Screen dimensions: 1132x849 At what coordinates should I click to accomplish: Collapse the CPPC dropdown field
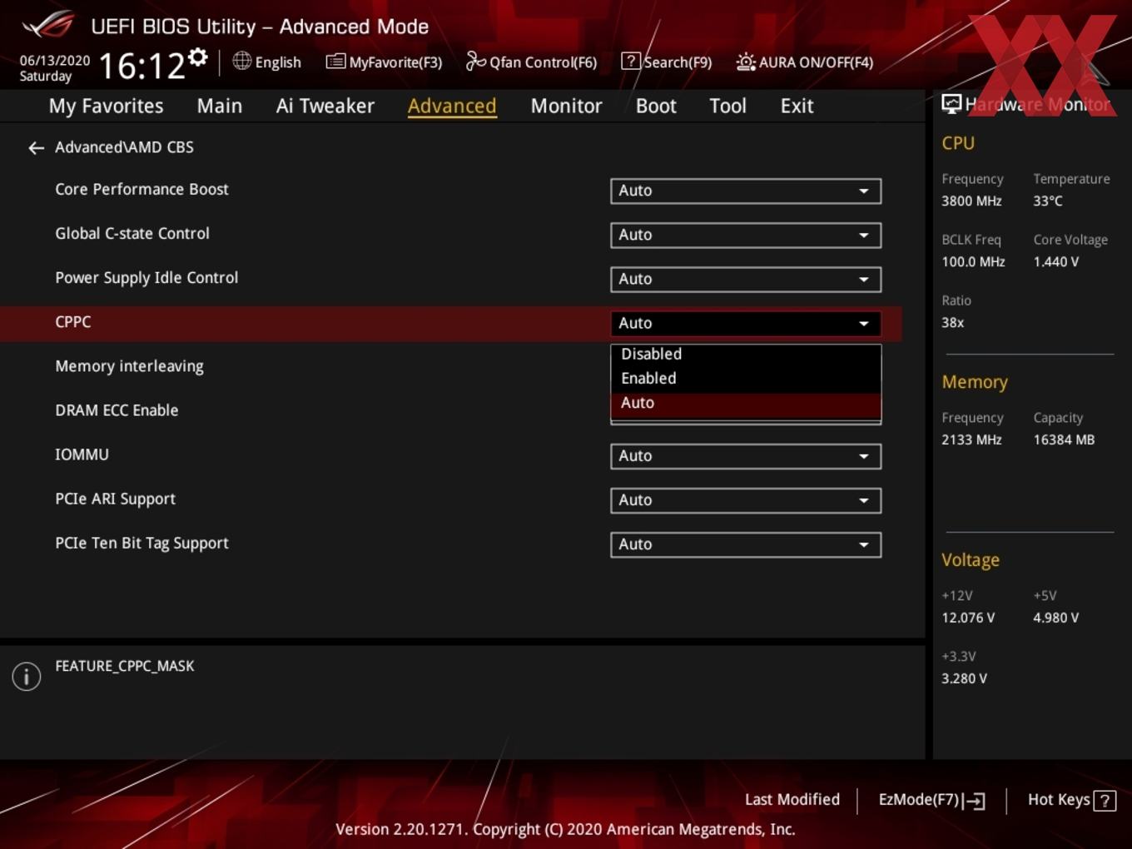[746, 323]
